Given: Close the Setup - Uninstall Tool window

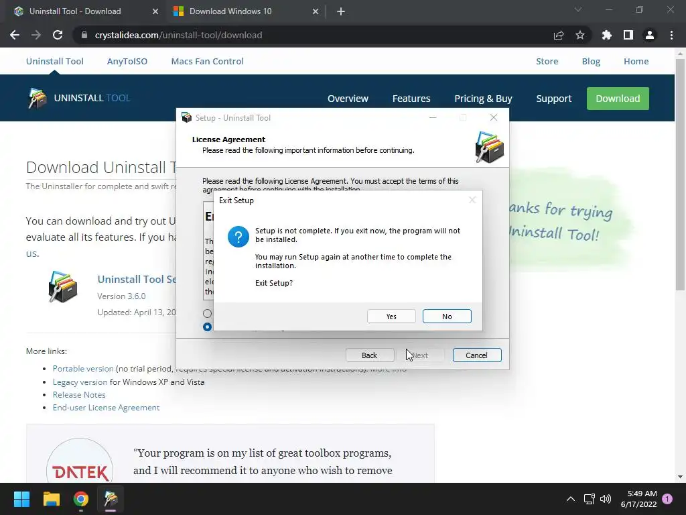Looking at the screenshot, I should click(494, 117).
